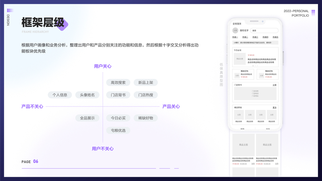Click the 高效搜索 chip in the diagram
Viewport: 322px width, 181px height.
pyautogui.click(x=118, y=82)
